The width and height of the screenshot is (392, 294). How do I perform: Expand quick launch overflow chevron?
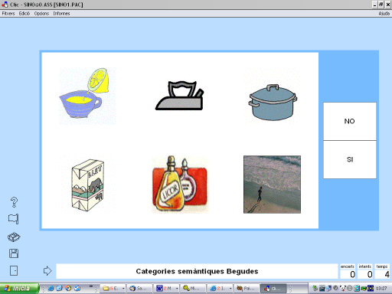[91, 286]
